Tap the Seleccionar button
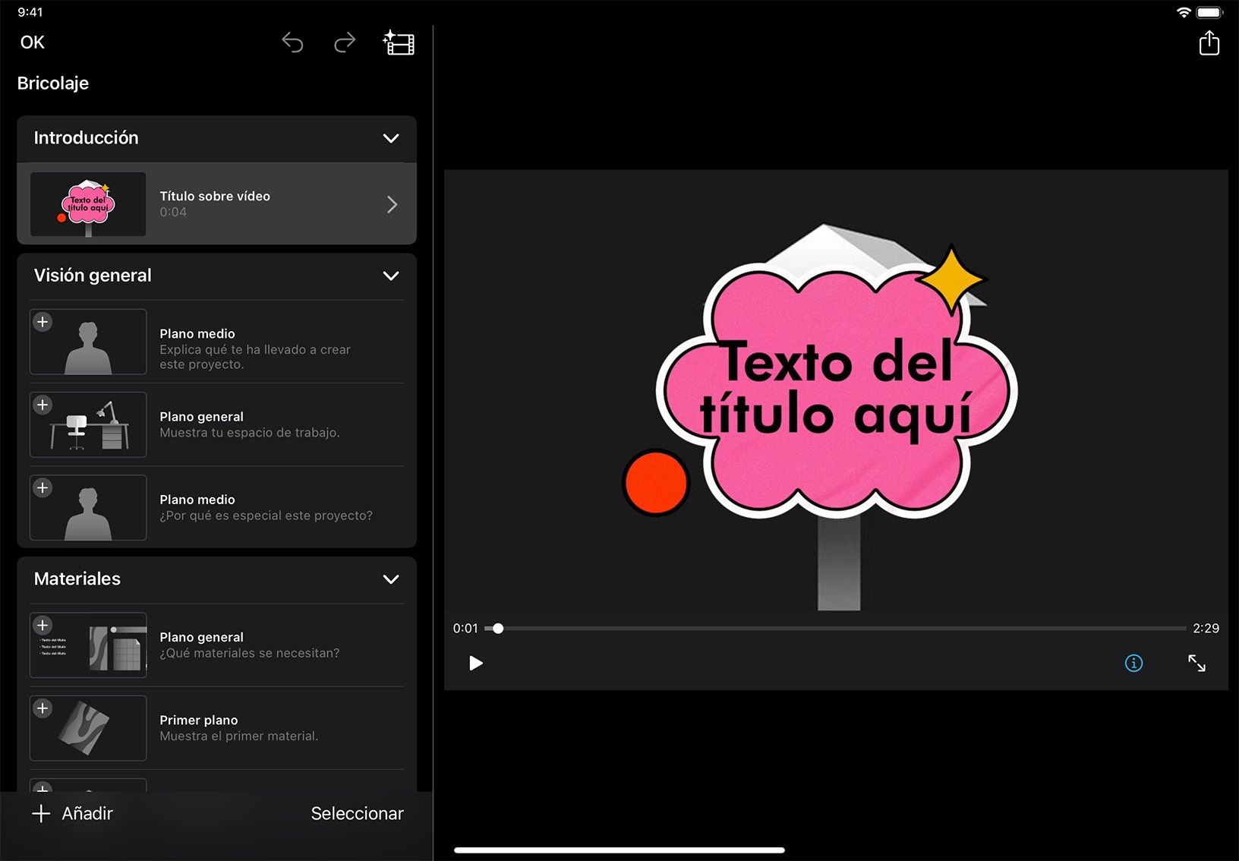 [x=357, y=814]
